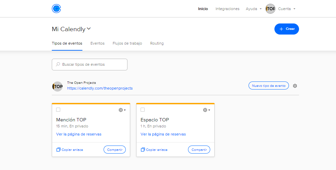Open the Ayuda dropdown menu
The height and width of the screenshot is (170, 336).
point(254,9)
